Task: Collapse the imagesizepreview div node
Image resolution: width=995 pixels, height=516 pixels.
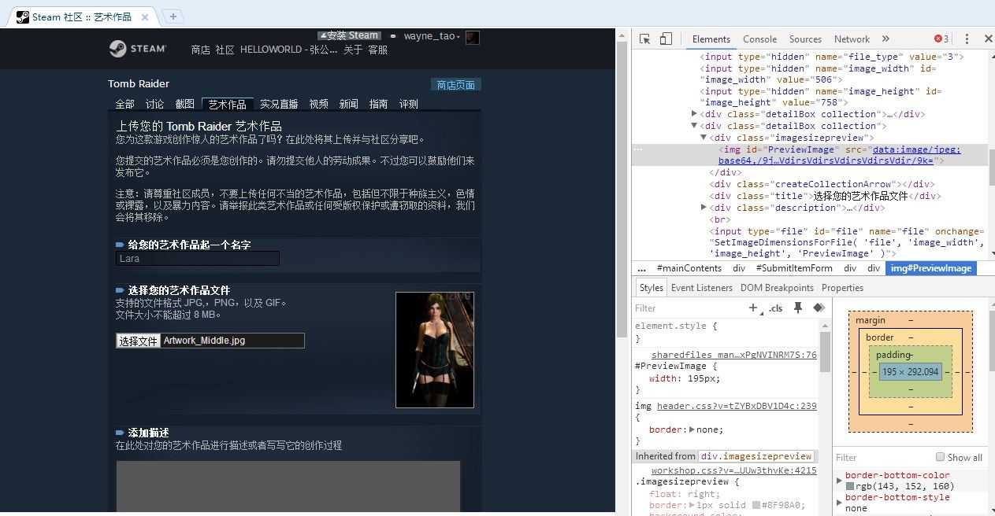Action: coord(704,138)
